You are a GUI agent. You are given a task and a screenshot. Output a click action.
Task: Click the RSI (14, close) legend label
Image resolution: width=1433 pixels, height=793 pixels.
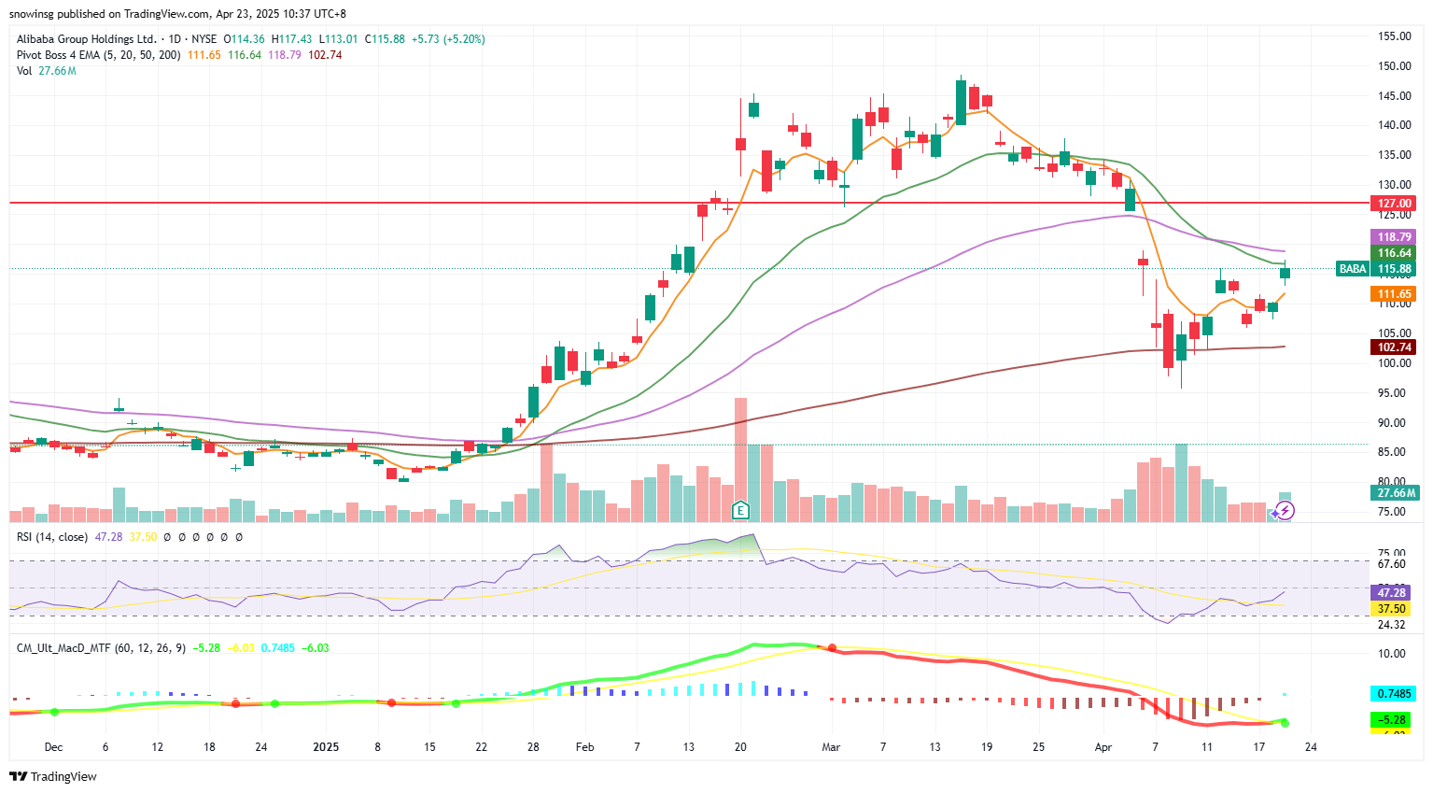click(52, 537)
